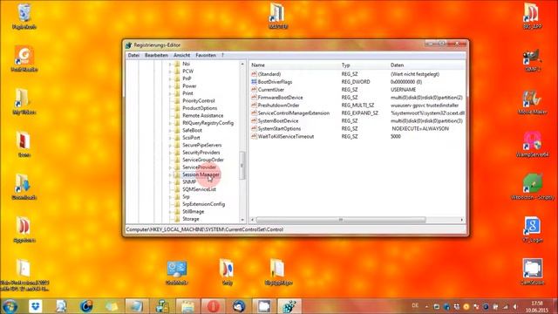Open the Thunderbird taskbar button
558x314 pixels.
[x=239, y=306]
